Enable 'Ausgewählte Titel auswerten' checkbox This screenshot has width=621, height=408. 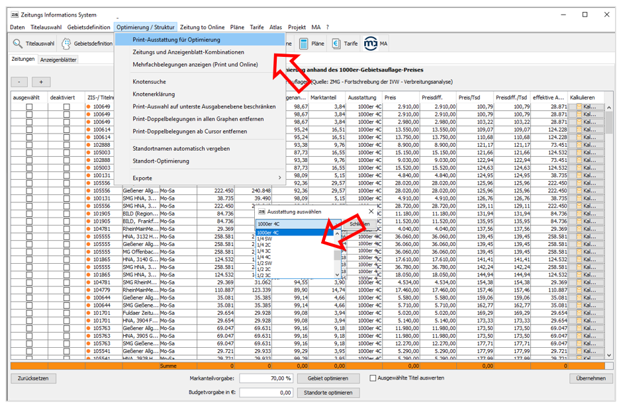(x=373, y=378)
